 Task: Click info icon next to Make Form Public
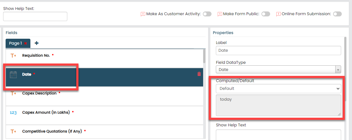(x=220, y=14)
